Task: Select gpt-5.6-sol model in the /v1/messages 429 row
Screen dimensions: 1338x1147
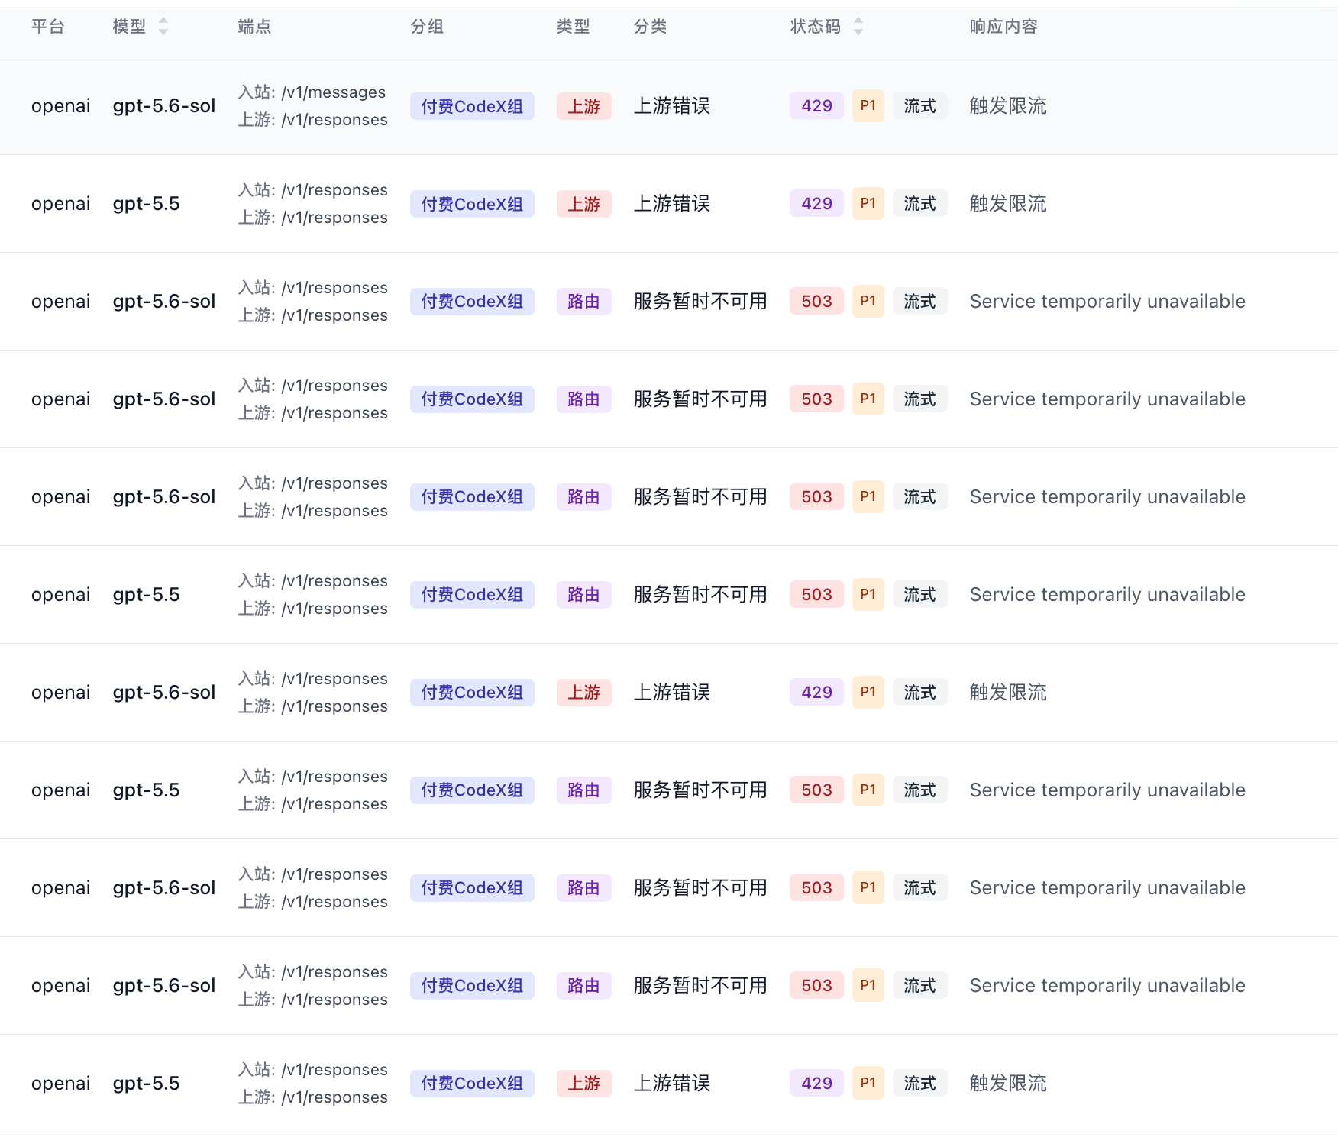Action: [164, 106]
